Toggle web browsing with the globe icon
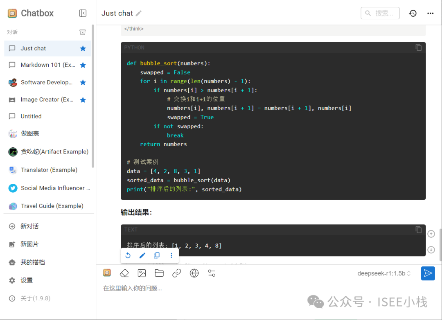This screenshot has width=442, height=320. [x=194, y=273]
